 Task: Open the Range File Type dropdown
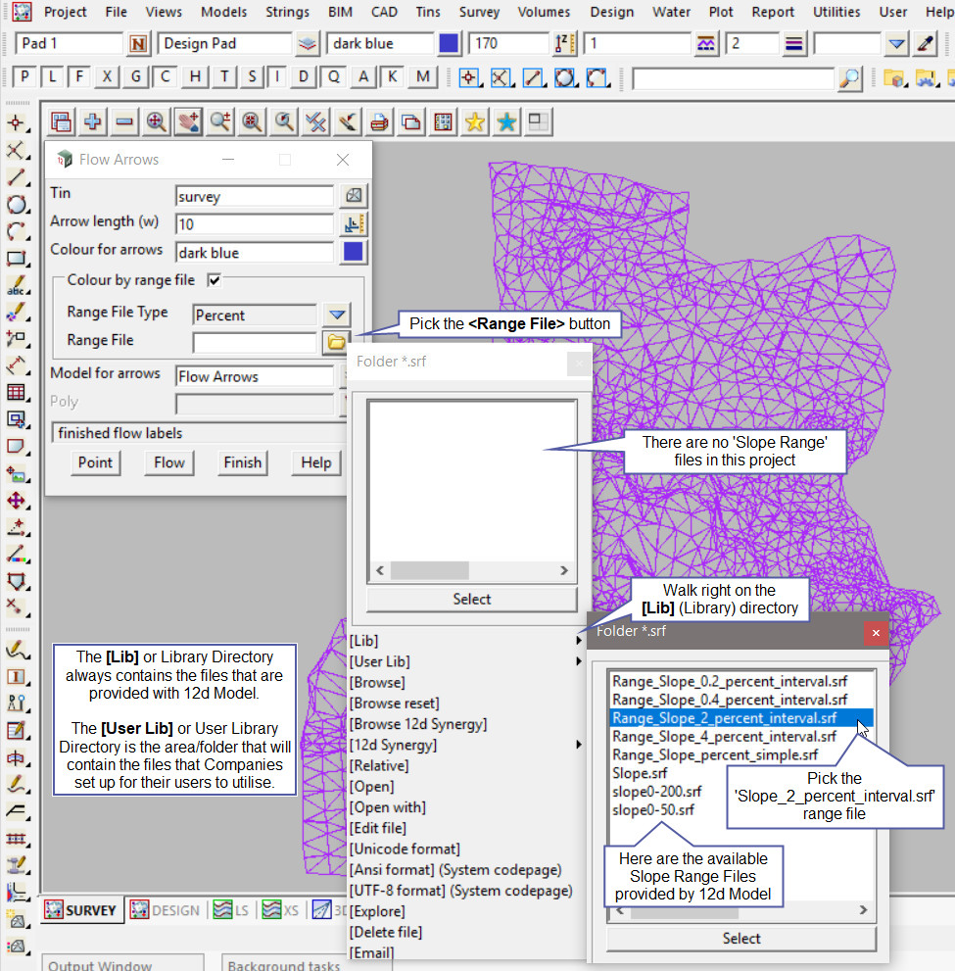(x=337, y=315)
